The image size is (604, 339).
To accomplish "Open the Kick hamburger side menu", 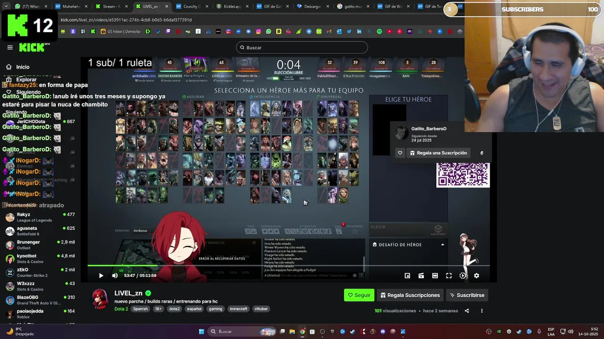I will click(10, 48).
